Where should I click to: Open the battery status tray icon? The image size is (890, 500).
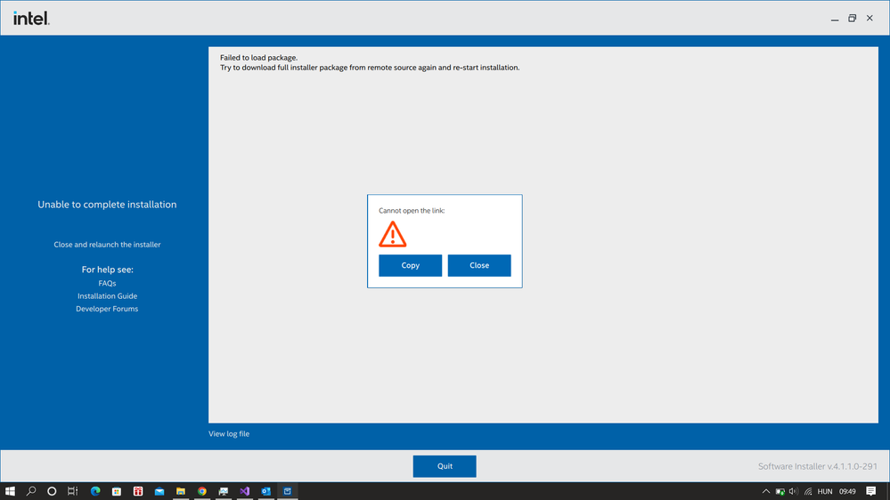tap(780, 491)
